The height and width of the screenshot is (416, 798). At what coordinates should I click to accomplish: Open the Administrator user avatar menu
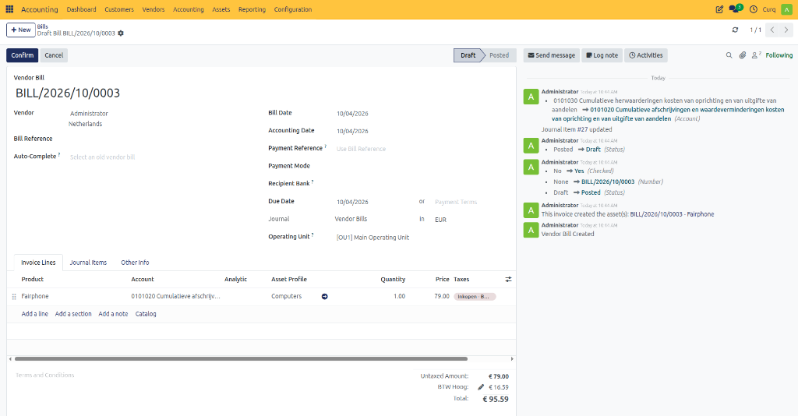pos(787,9)
